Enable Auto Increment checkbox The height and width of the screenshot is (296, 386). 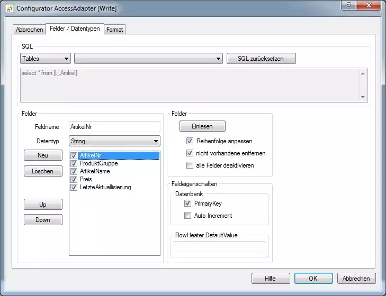coord(187,215)
